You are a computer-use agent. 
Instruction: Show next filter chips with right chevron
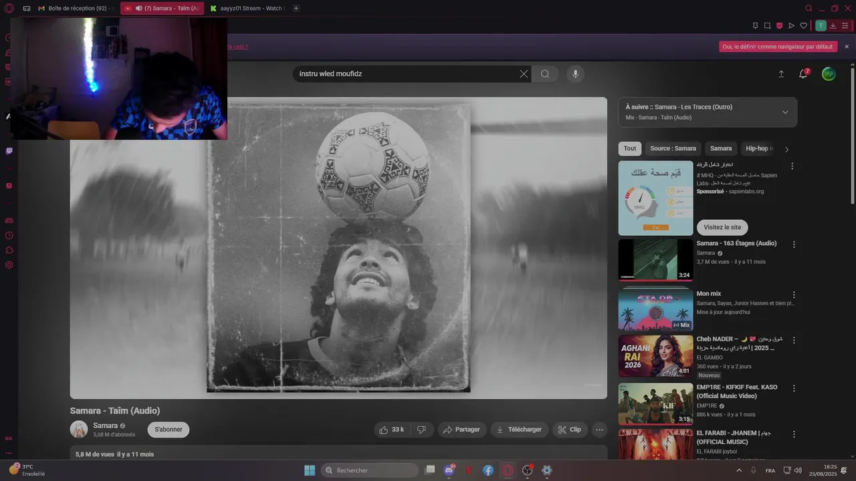point(786,149)
